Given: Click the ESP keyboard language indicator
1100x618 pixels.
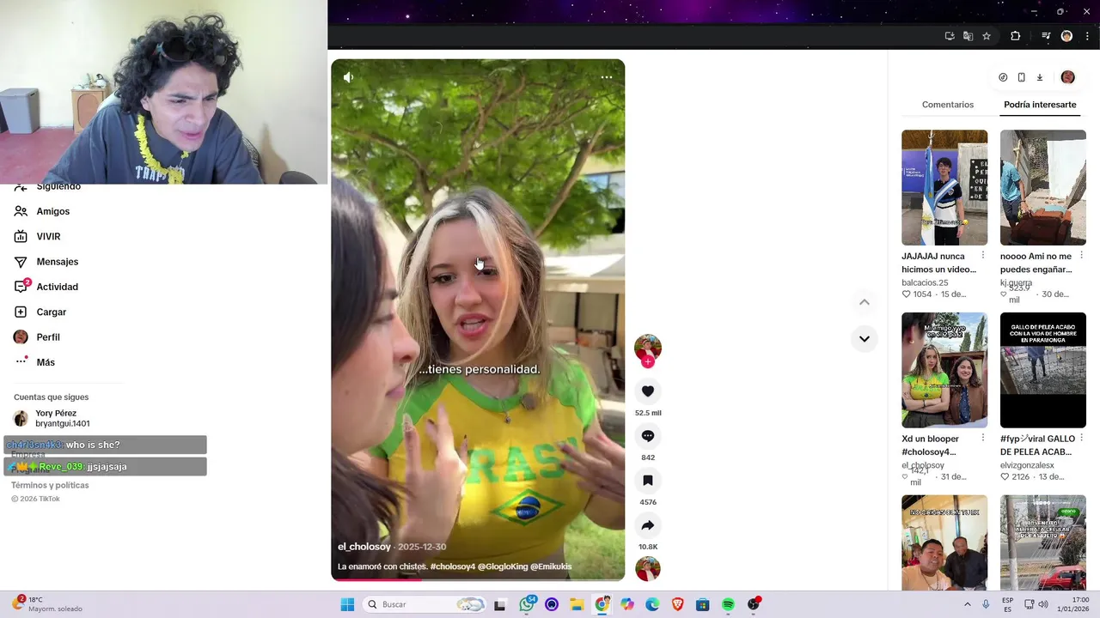Looking at the screenshot, I should click(x=1007, y=604).
